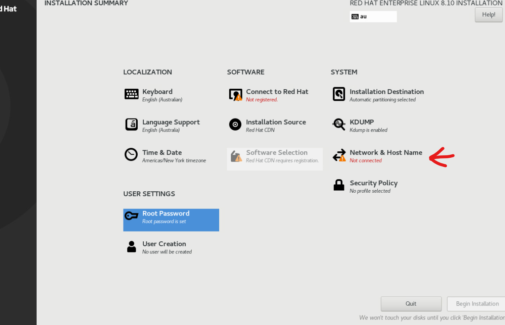Click 'Americas/New York timezone' text

pyautogui.click(x=174, y=161)
